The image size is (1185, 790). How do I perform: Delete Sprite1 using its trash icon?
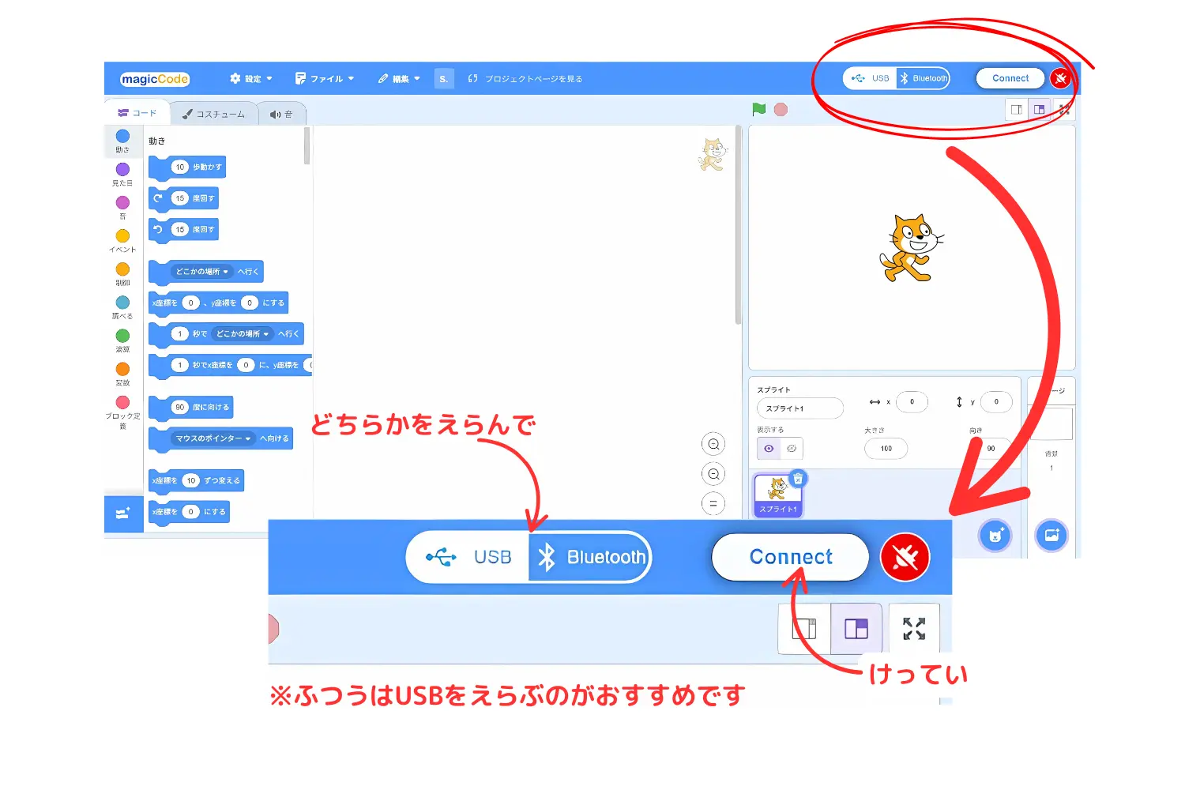pyautogui.click(x=799, y=479)
